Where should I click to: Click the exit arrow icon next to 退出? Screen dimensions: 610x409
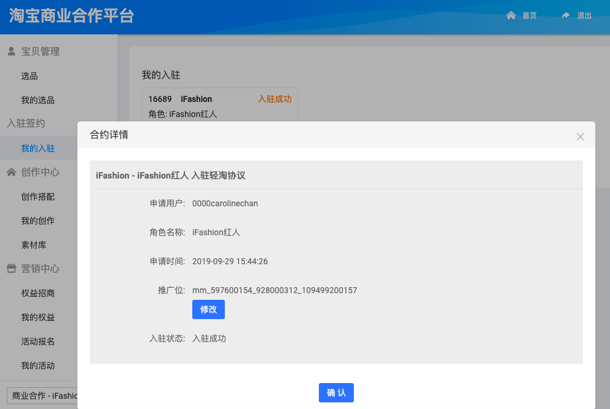(x=565, y=15)
